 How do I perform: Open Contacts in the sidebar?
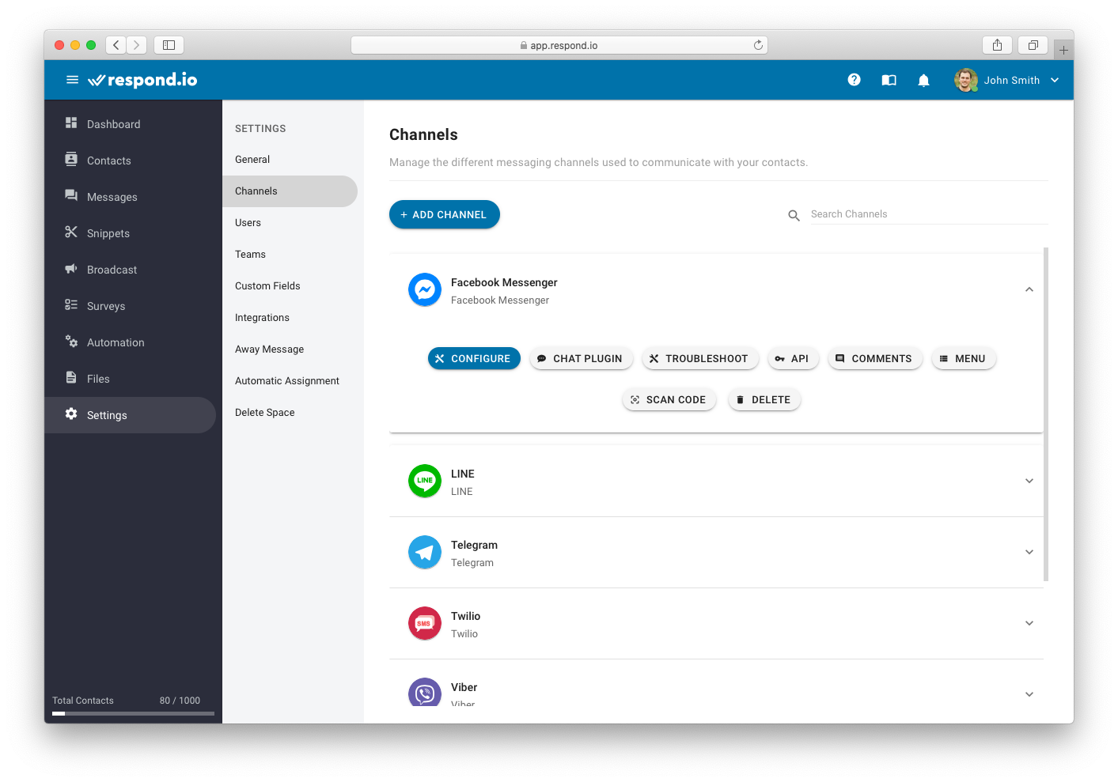click(131, 161)
